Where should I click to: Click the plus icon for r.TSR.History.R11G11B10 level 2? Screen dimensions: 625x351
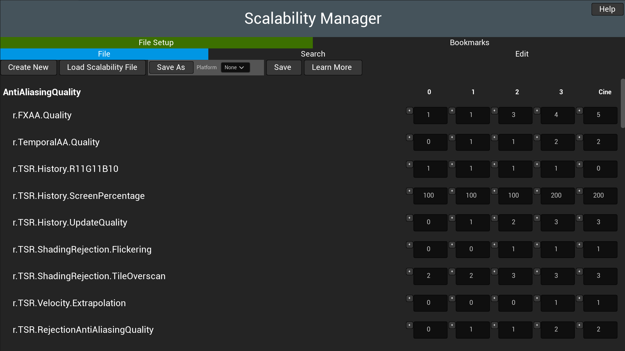(x=494, y=164)
